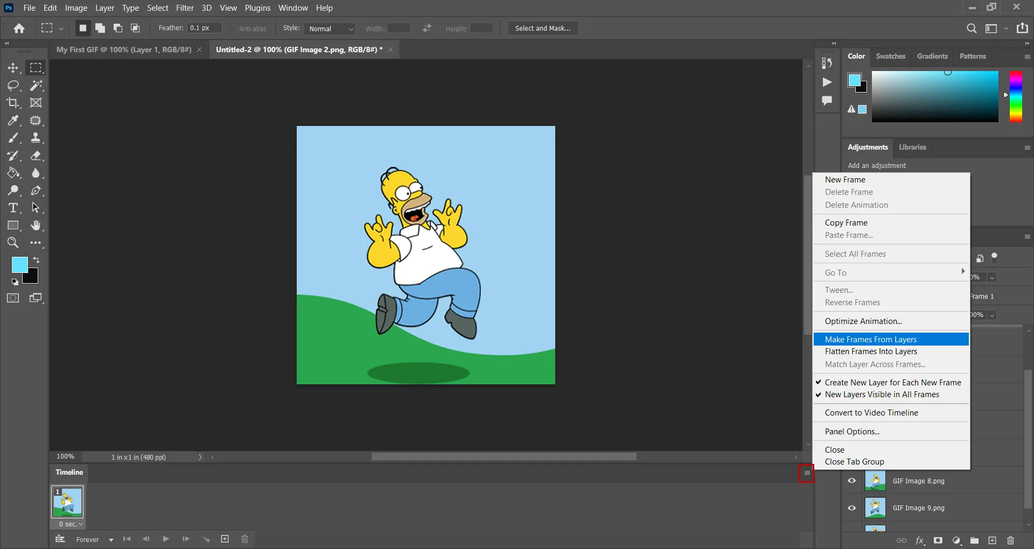Toggle New Layers Visible in All Frames
The height and width of the screenshot is (549, 1034).
coord(891,395)
